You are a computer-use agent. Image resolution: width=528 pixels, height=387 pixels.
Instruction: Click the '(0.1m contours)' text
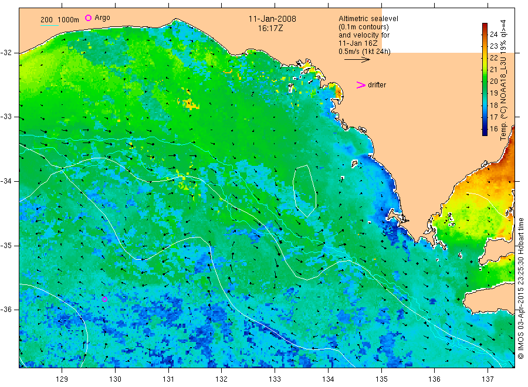point(364,27)
